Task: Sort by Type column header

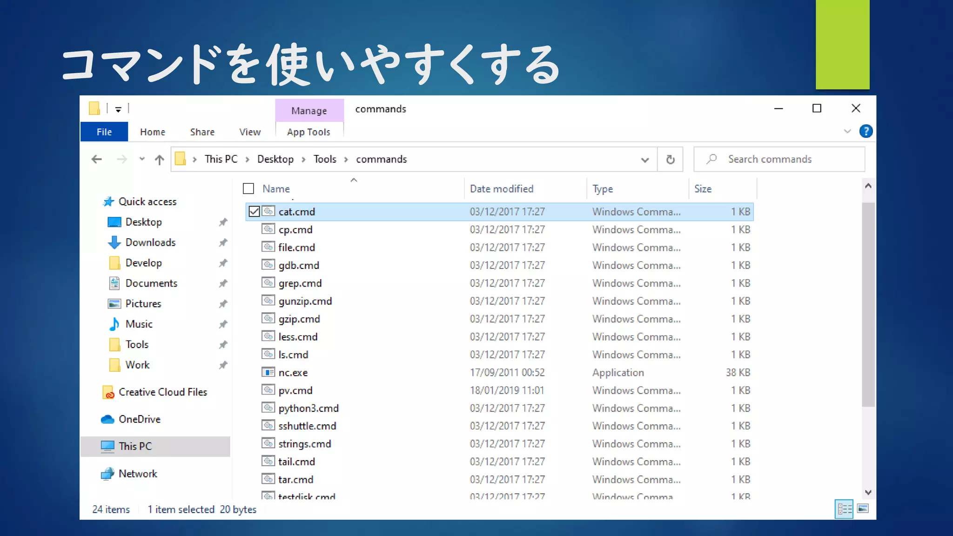Action: click(x=603, y=189)
